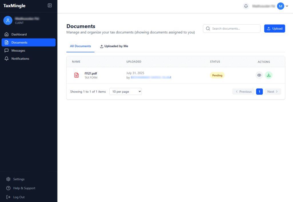This screenshot has width=293, height=202.
Task: Open Settings from the sidebar
Action: [x=19, y=179]
